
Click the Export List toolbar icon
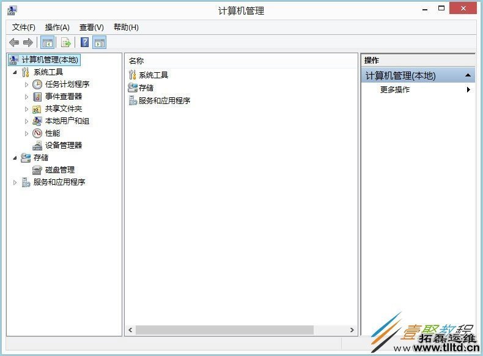coord(66,43)
